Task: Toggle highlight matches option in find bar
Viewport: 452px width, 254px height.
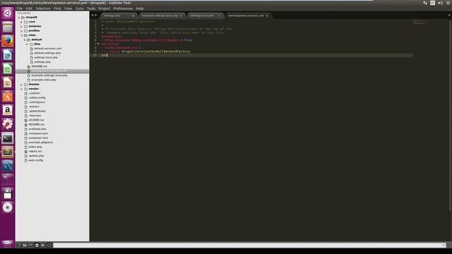Action: 49,246
